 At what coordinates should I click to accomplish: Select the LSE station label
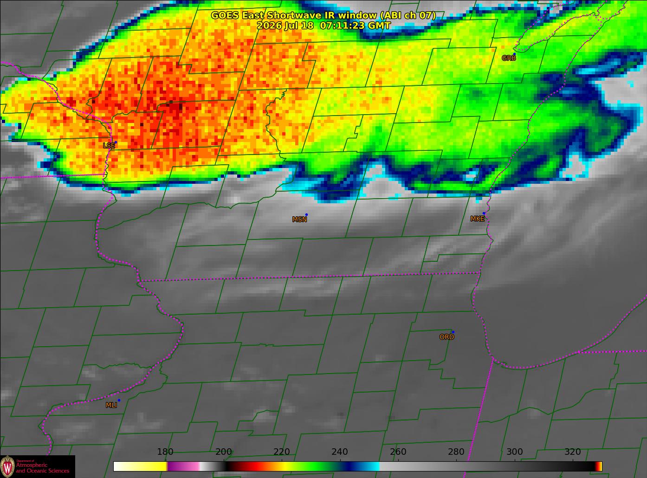point(109,145)
